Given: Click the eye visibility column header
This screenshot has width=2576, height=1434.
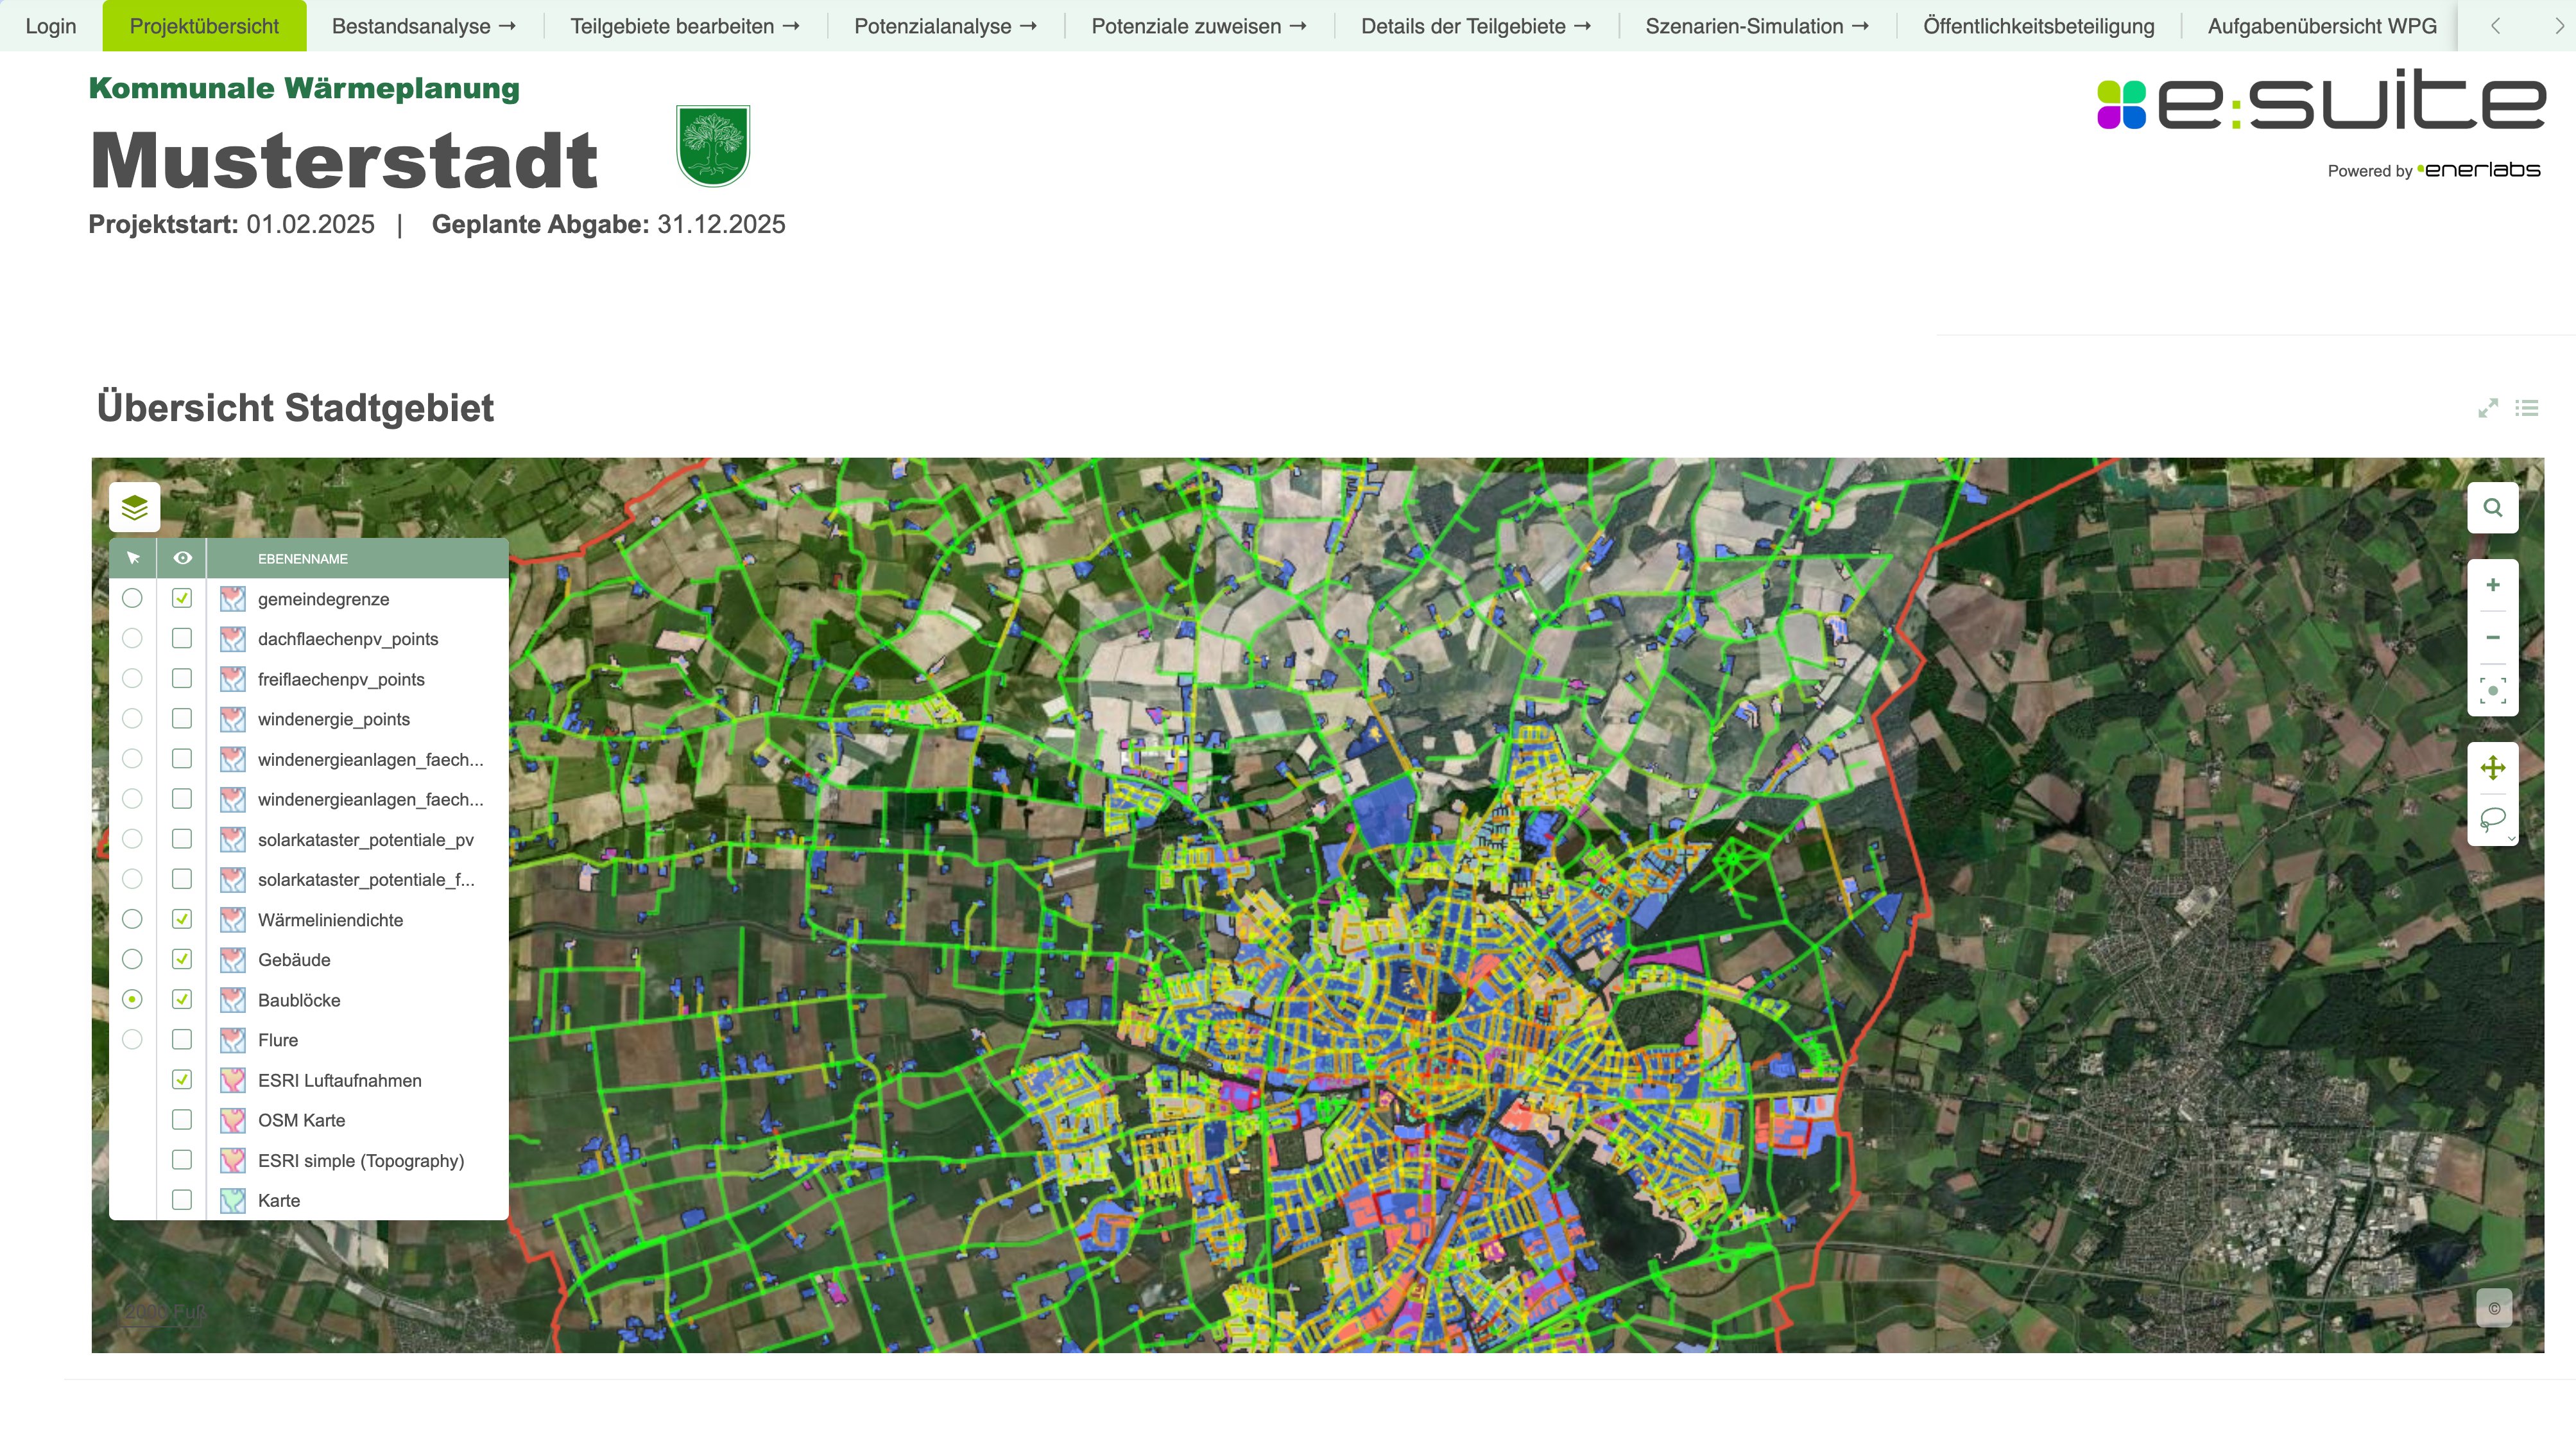Looking at the screenshot, I should 182,558.
